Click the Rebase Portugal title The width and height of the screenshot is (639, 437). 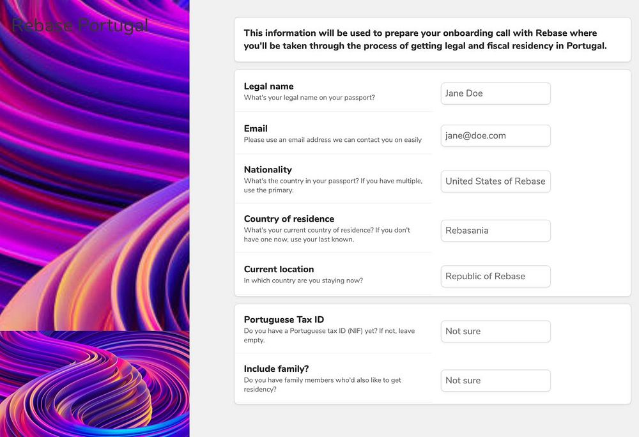tap(80, 26)
